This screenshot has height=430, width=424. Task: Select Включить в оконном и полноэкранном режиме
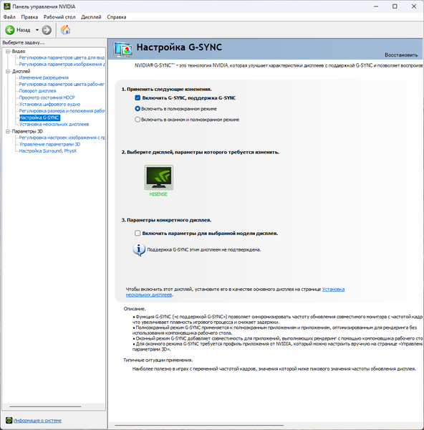(138, 120)
